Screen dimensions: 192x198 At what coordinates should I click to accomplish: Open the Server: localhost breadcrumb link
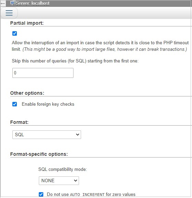tap(33, 3)
